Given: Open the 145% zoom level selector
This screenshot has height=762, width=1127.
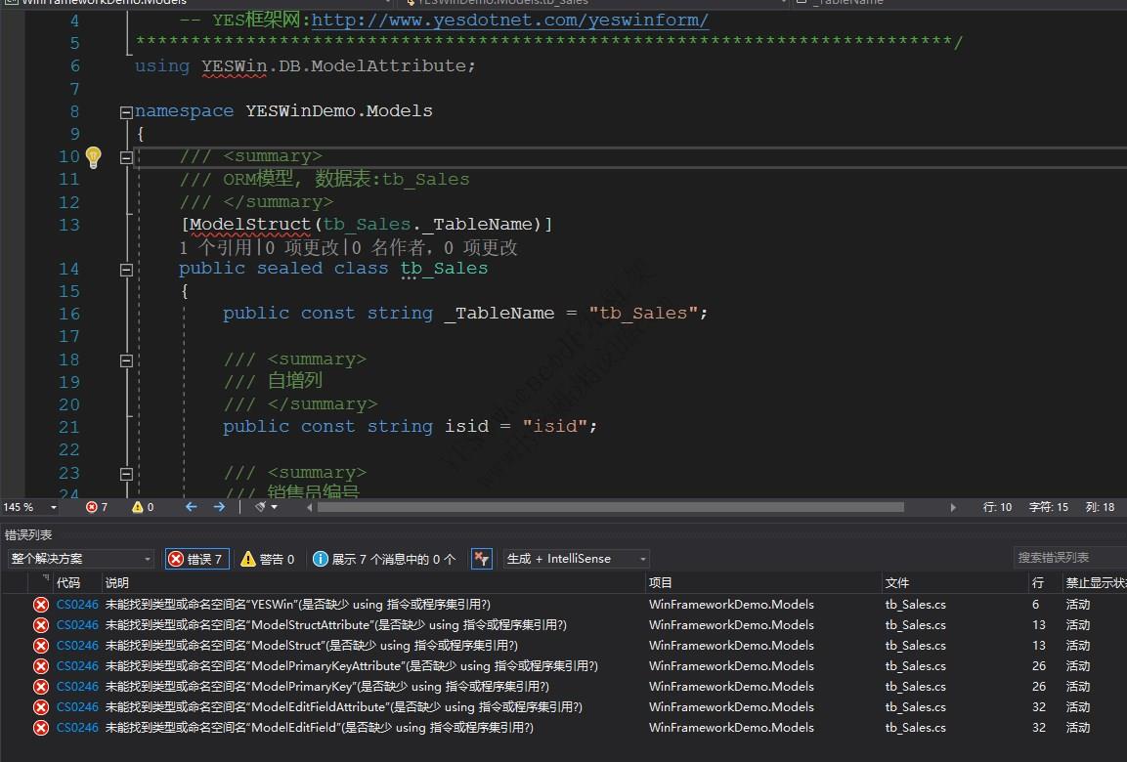Looking at the screenshot, I should (x=26, y=506).
